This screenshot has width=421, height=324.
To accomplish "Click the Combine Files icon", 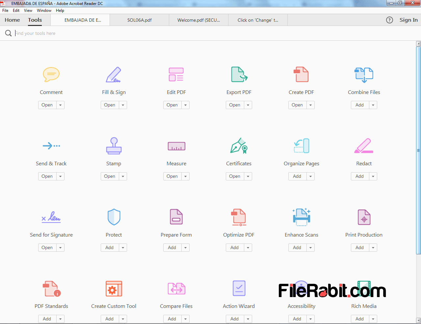I will [x=364, y=75].
